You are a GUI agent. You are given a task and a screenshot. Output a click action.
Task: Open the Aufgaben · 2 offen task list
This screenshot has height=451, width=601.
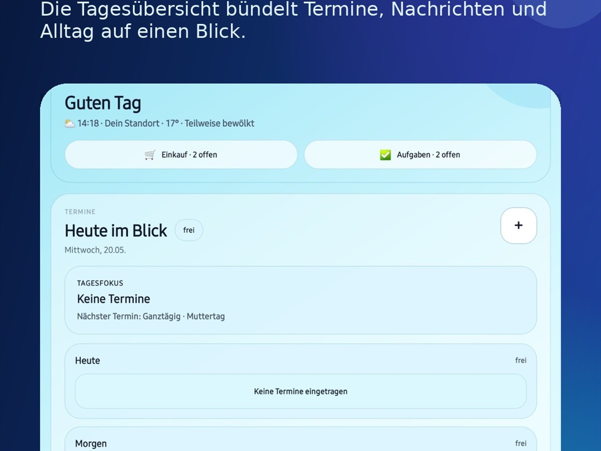pyautogui.click(x=420, y=155)
